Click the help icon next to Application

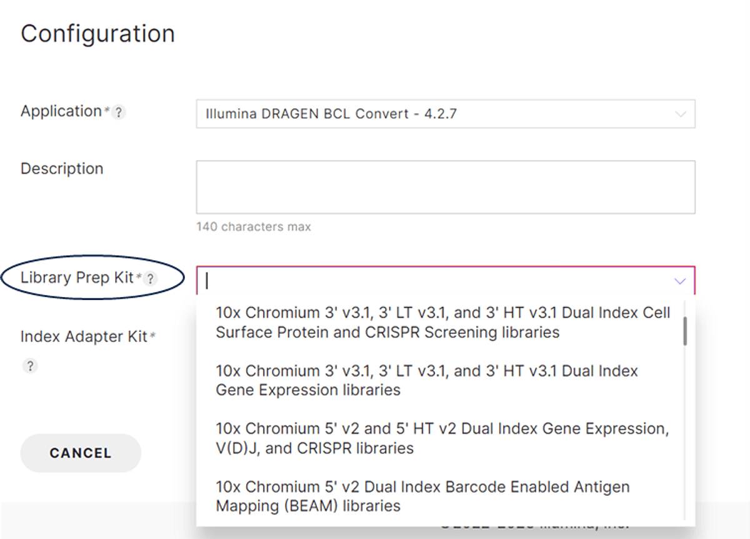(119, 113)
